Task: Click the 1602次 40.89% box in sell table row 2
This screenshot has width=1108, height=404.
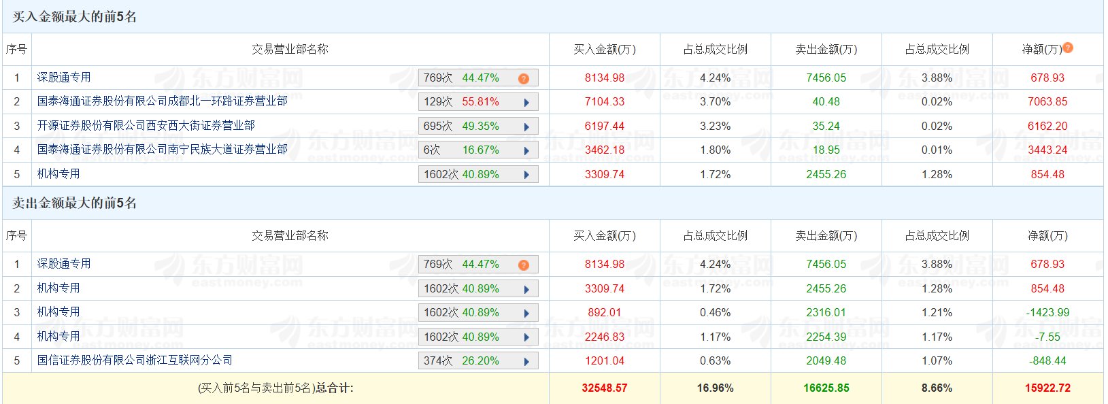Action: point(463,289)
